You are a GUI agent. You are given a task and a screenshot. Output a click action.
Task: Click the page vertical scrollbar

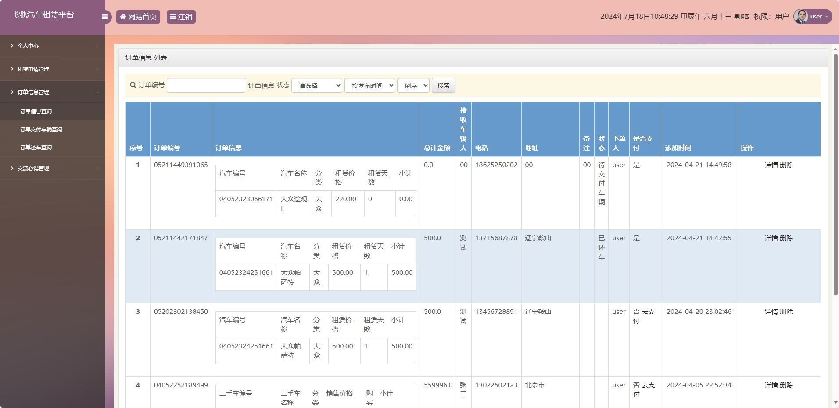tap(835, 175)
